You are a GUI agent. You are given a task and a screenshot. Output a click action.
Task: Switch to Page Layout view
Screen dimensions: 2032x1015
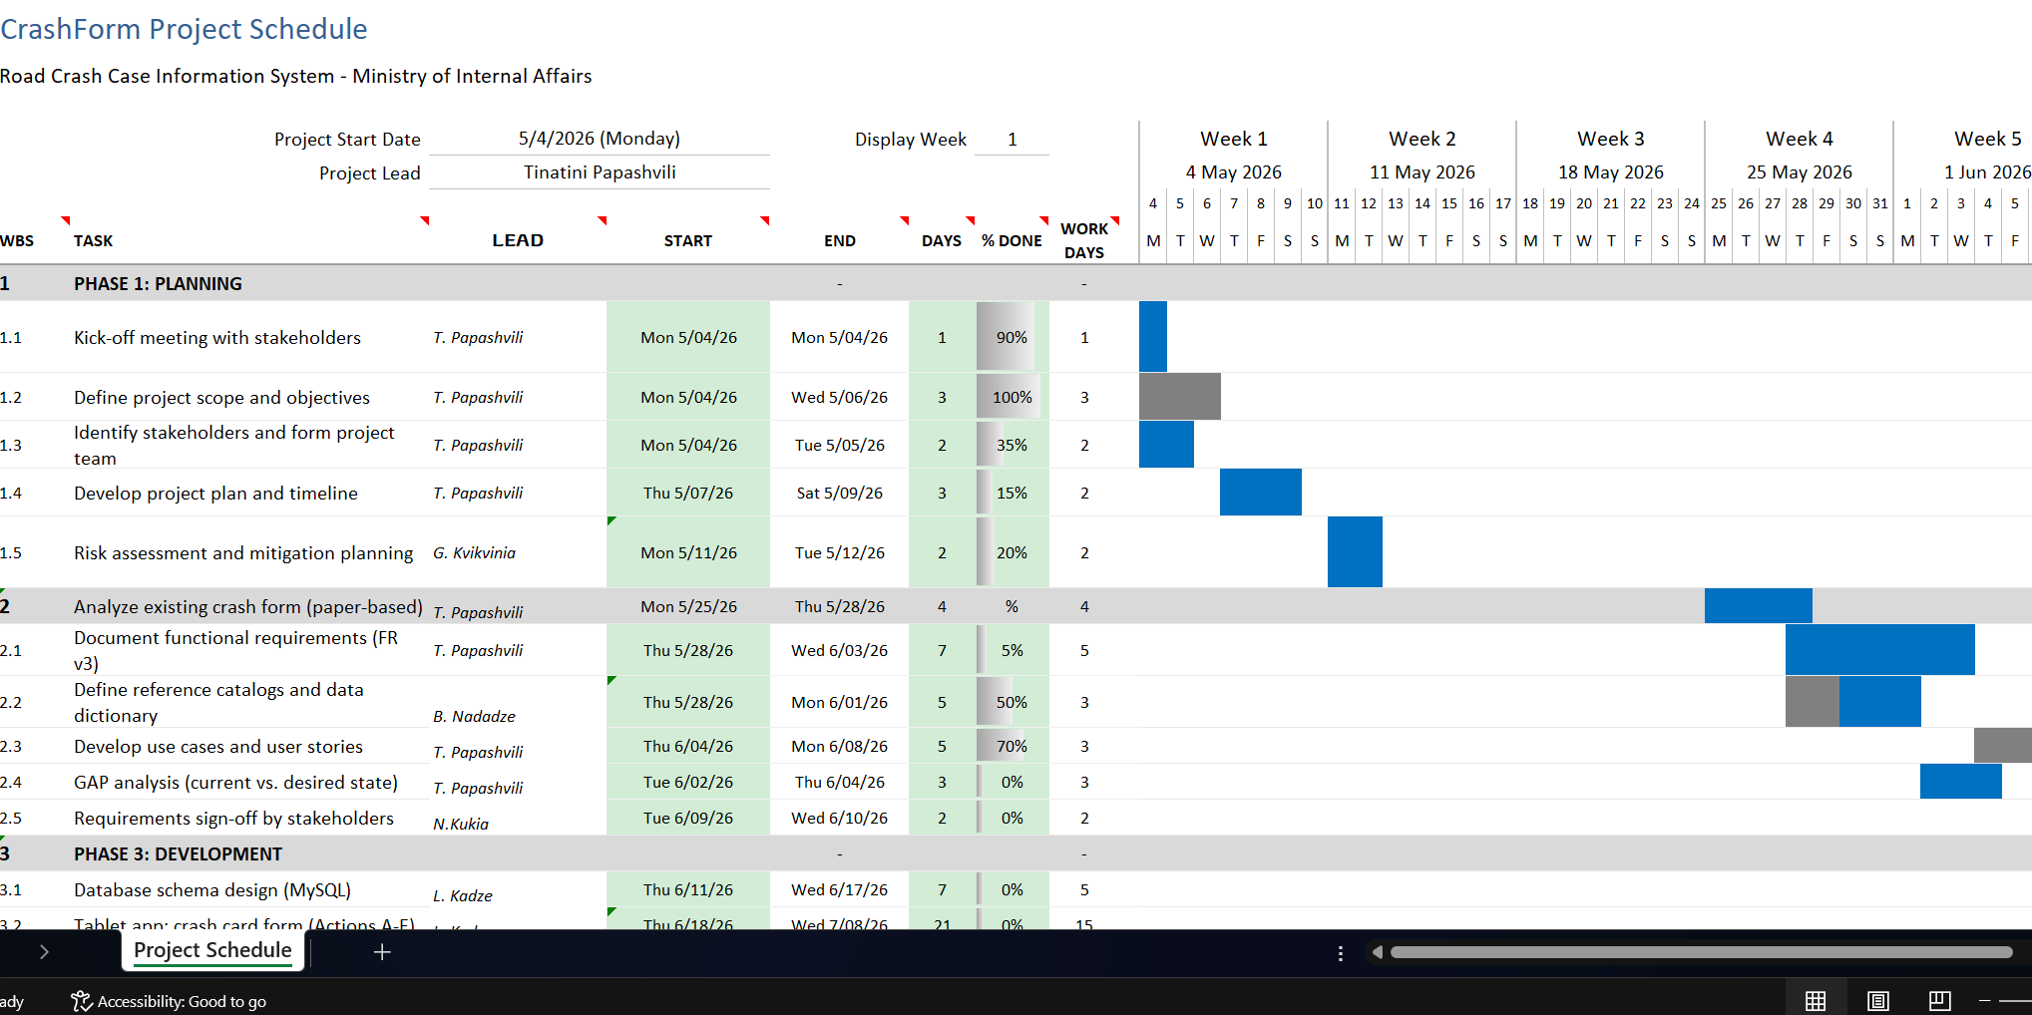coord(1878,1000)
